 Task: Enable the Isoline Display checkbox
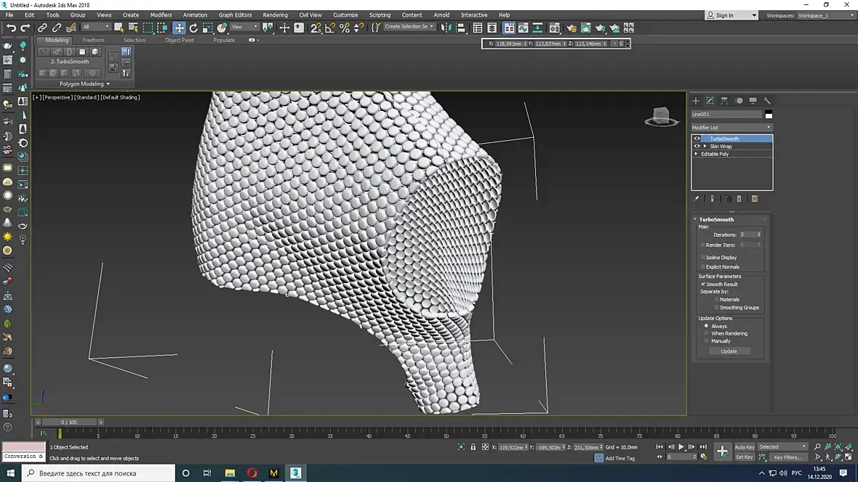(x=702, y=258)
